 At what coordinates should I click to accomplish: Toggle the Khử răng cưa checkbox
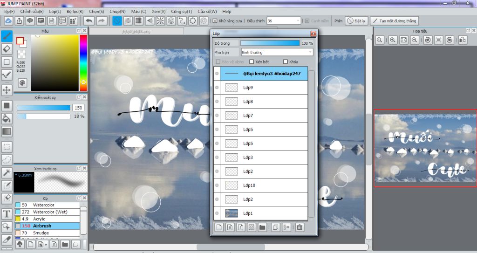(215, 21)
